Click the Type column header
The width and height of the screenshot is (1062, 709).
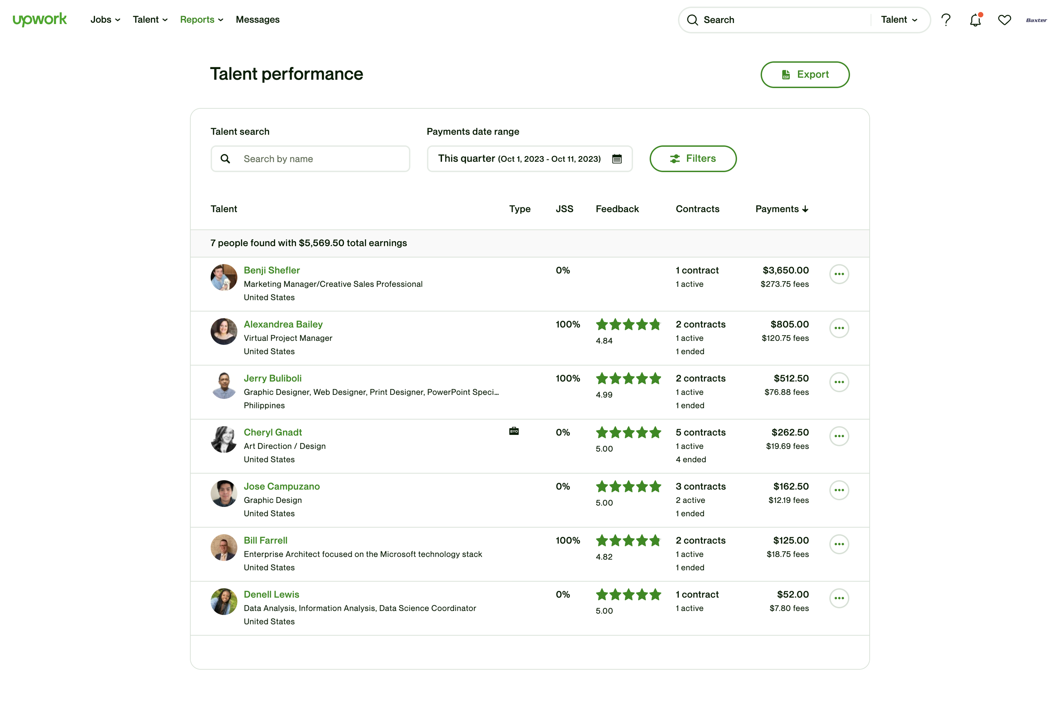click(520, 209)
